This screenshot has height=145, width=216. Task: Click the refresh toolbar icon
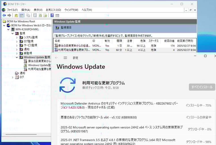click(x=40, y=15)
